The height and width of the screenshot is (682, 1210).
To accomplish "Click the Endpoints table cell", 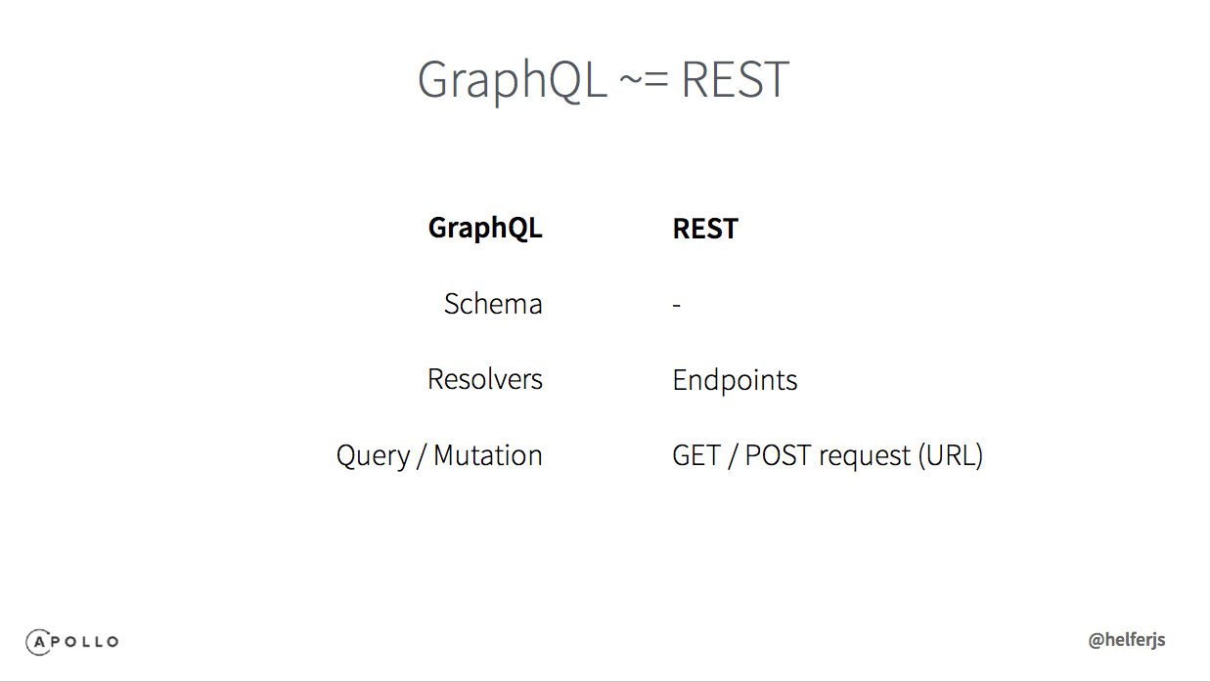I will 735,380.
